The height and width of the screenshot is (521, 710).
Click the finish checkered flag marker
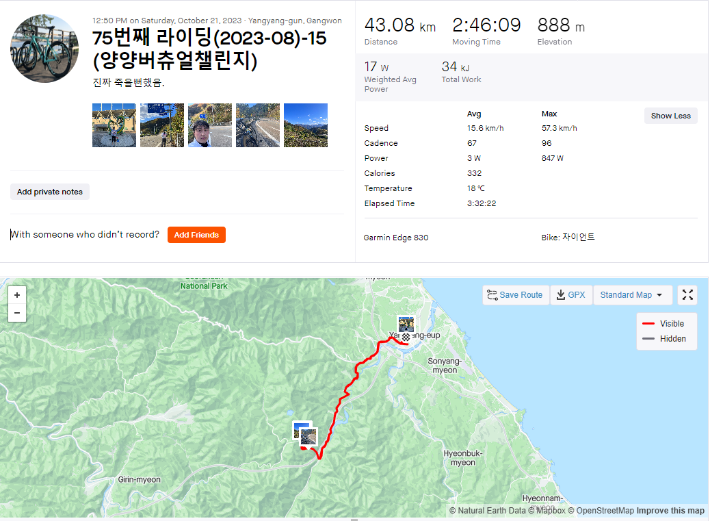point(406,337)
